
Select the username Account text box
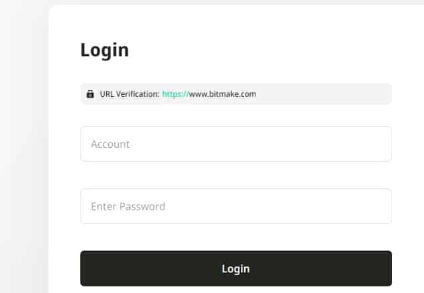click(236, 144)
